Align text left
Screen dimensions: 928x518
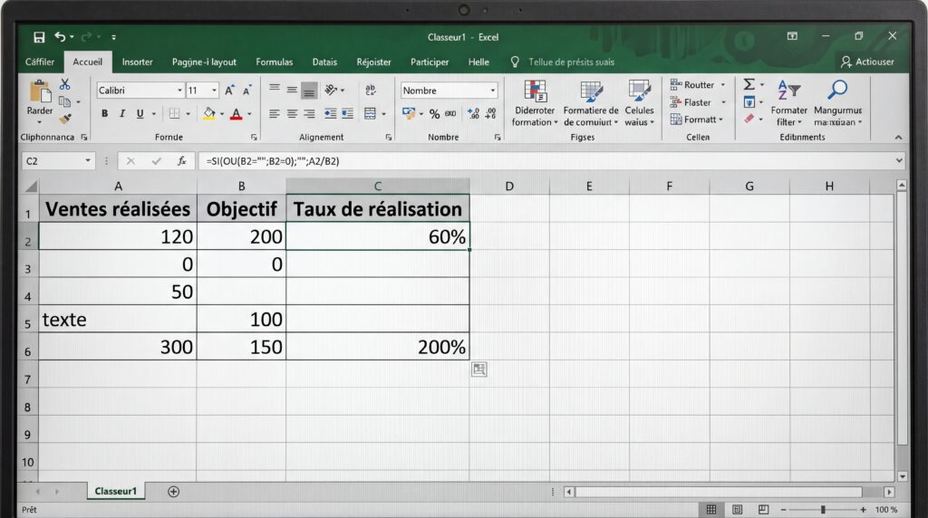pyautogui.click(x=274, y=113)
